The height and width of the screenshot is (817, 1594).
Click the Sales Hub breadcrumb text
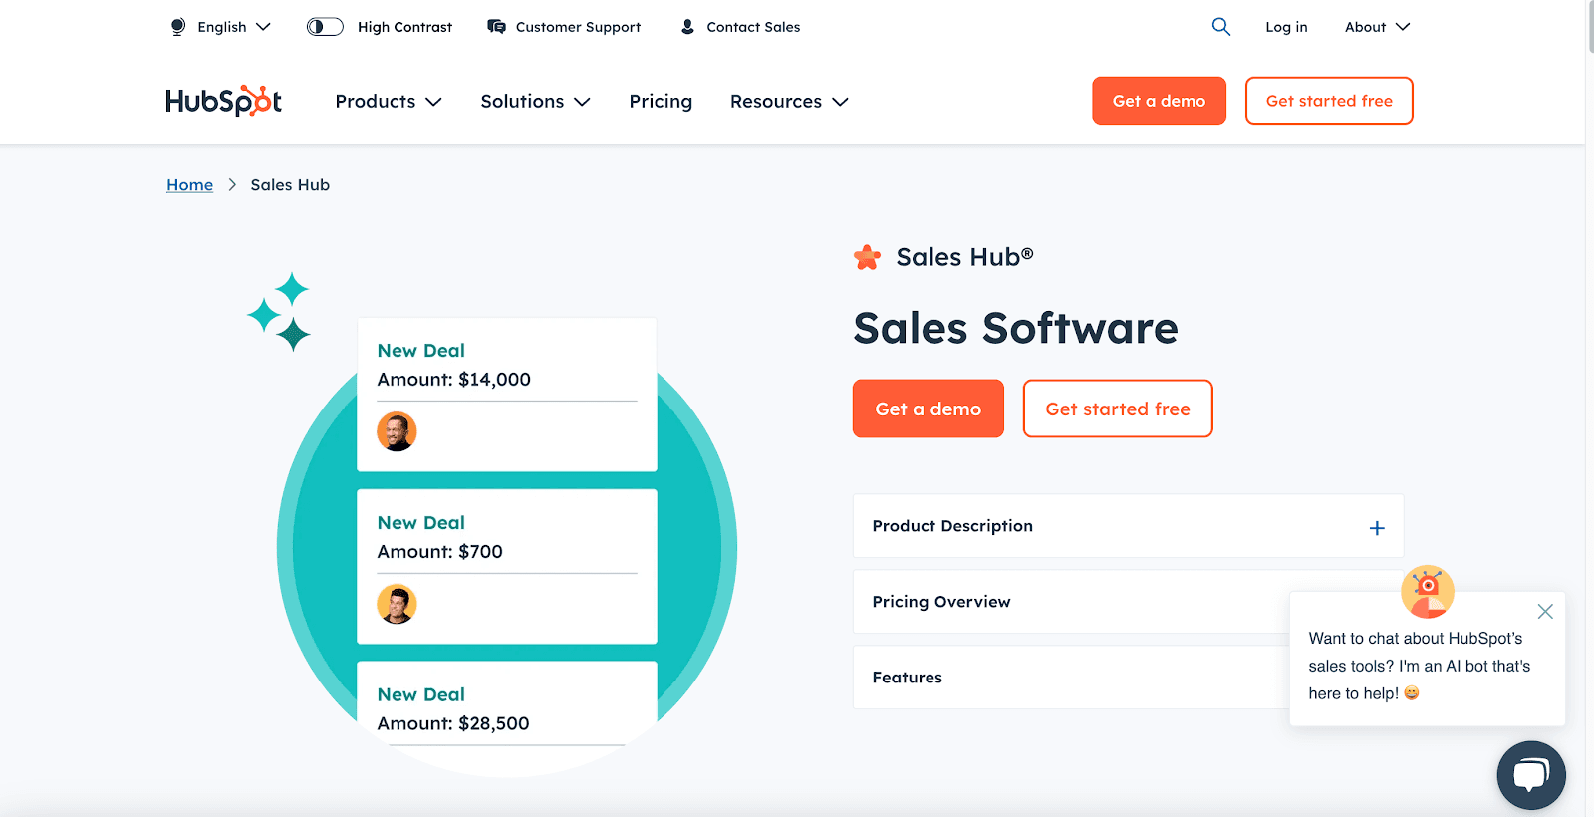(x=290, y=185)
